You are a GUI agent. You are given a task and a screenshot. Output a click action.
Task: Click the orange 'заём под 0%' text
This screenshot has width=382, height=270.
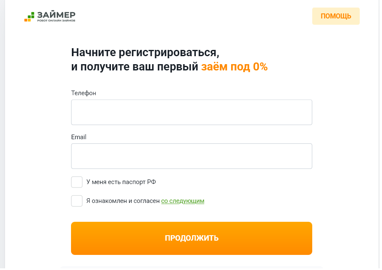(x=234, y=67)
